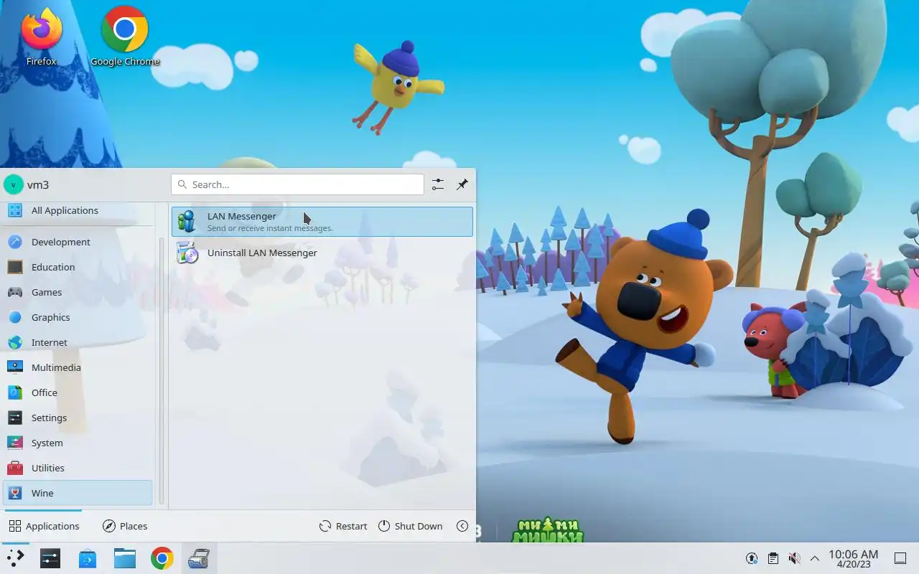Open the Games category
Screen dimensions: 919x574
78,292
